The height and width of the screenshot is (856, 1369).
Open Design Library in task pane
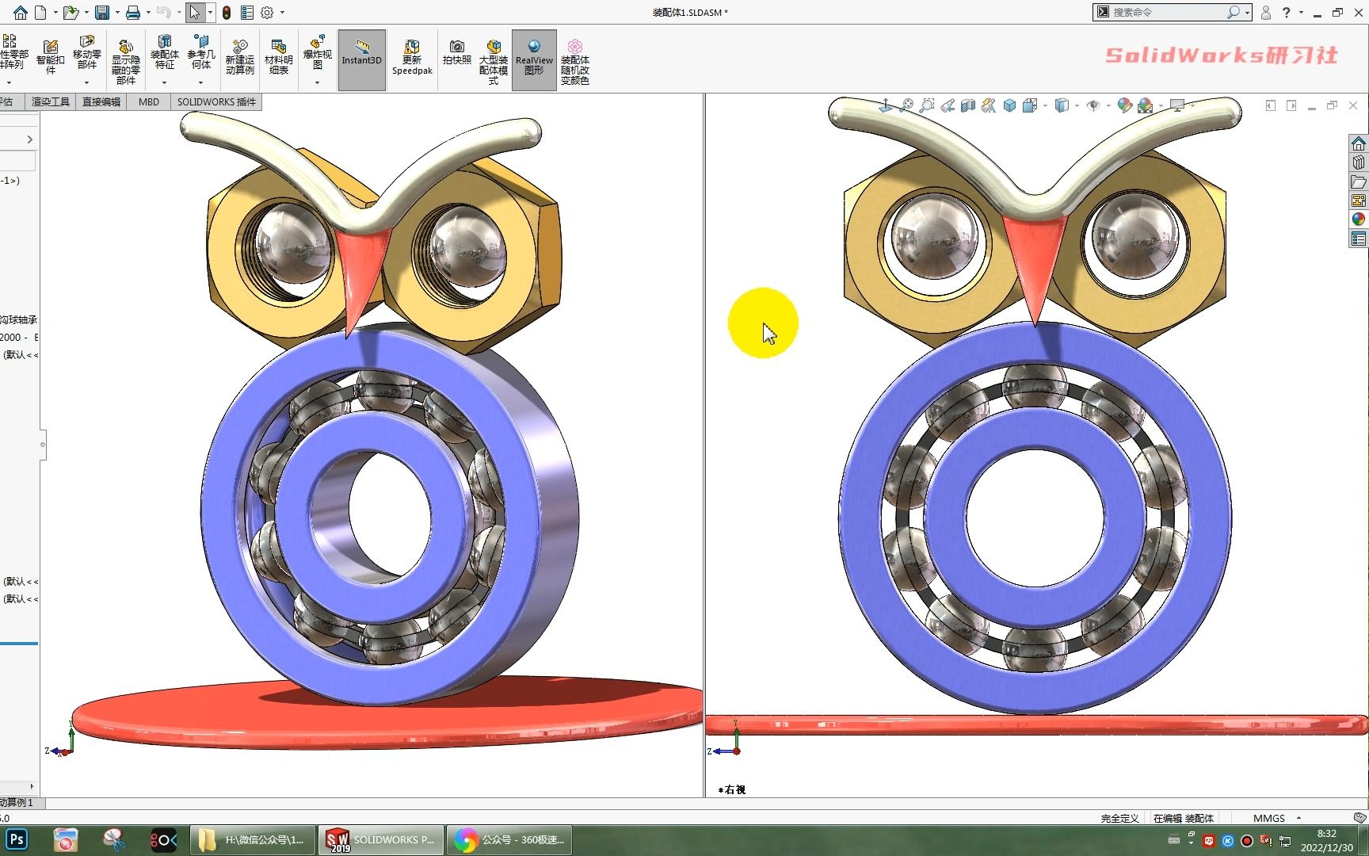[1359, 162]
